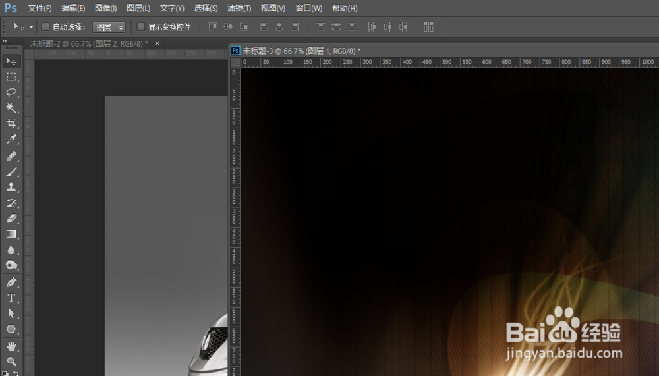Select the Dodge tool
This screenshot has width=659, height=376.
click(11, 265)
